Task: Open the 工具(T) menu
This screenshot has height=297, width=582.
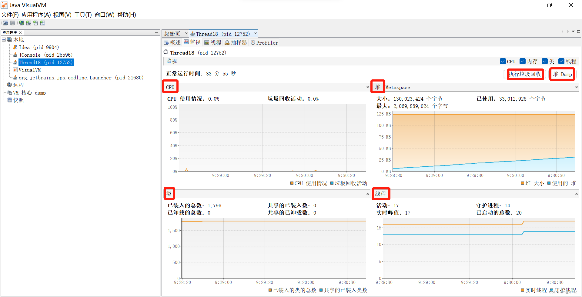Action: click(83, 15)
